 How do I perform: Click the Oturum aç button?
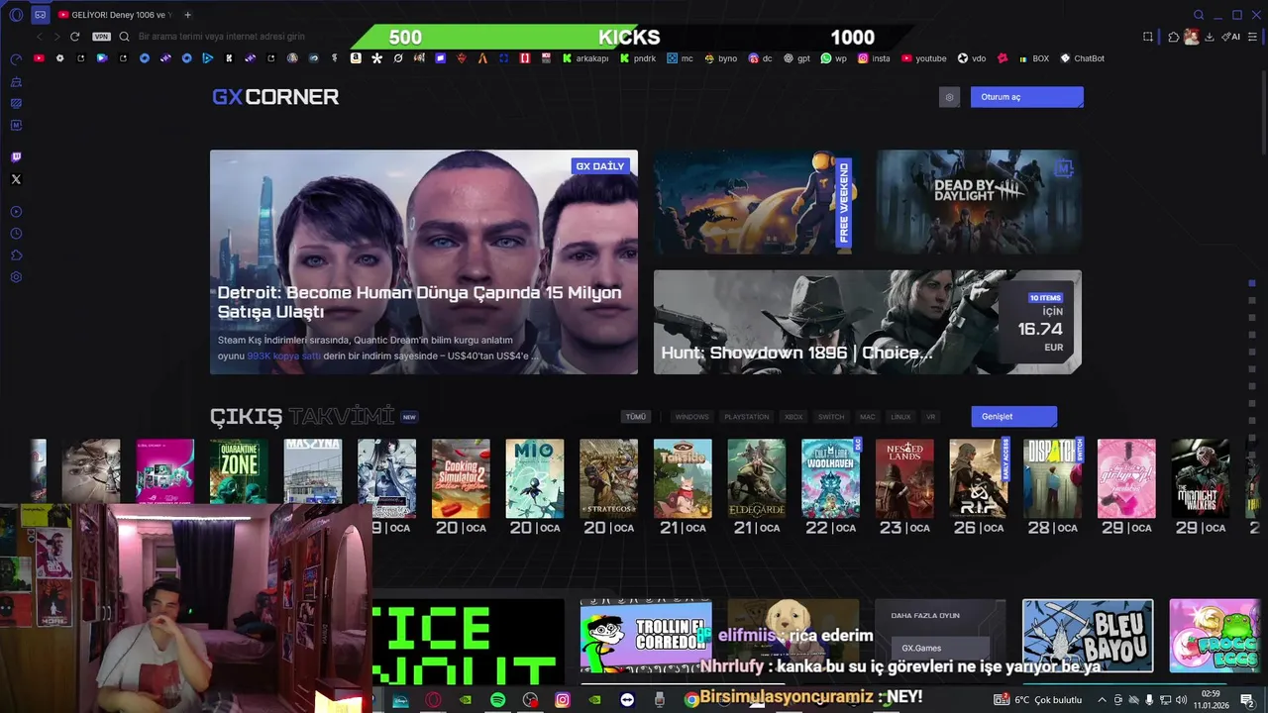click(1026, 97)
